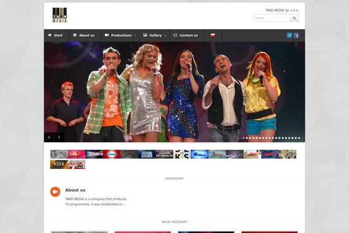This screenshot has height=233, width=349.
Task: Click the TAKO MEDIA logo
Action: (59, 15)
